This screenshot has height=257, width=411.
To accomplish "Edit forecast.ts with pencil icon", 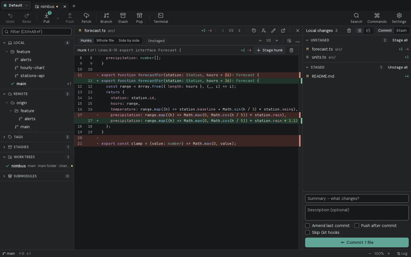I will pyautogui.click(x=273, y=31).
